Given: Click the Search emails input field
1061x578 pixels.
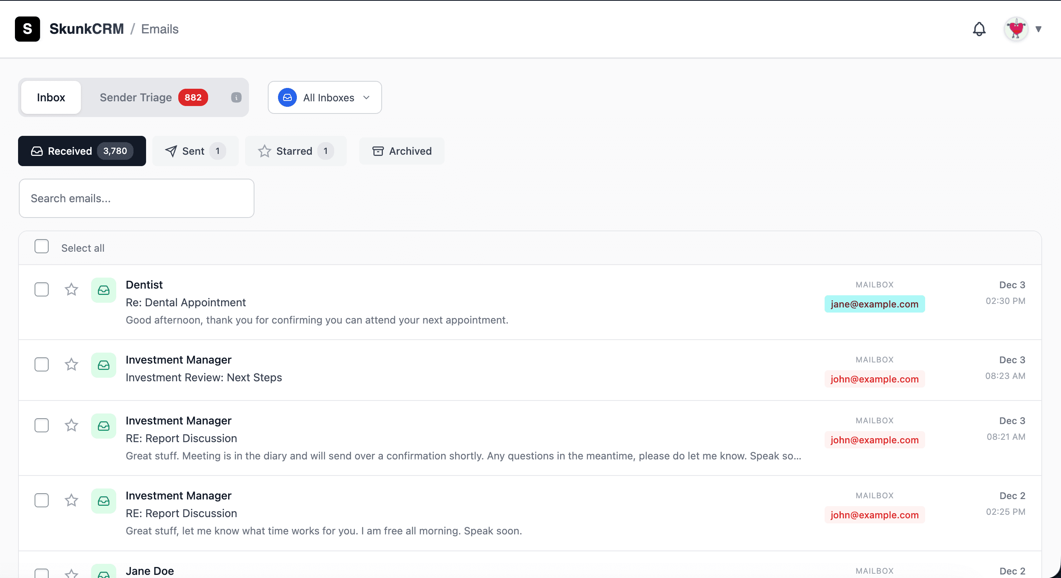Looking at the screenshot, I should (136, 198).
